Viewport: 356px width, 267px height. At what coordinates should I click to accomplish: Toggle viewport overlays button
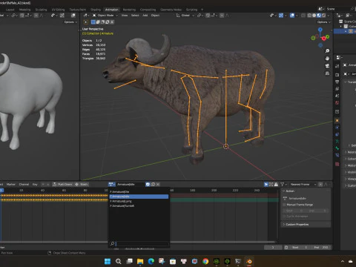[x=292, y=16]
